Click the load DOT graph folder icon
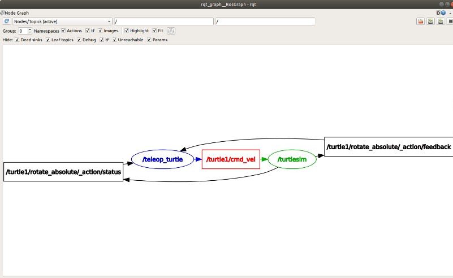Viewport: 453px width, 278px height. (x=421, y=21)
